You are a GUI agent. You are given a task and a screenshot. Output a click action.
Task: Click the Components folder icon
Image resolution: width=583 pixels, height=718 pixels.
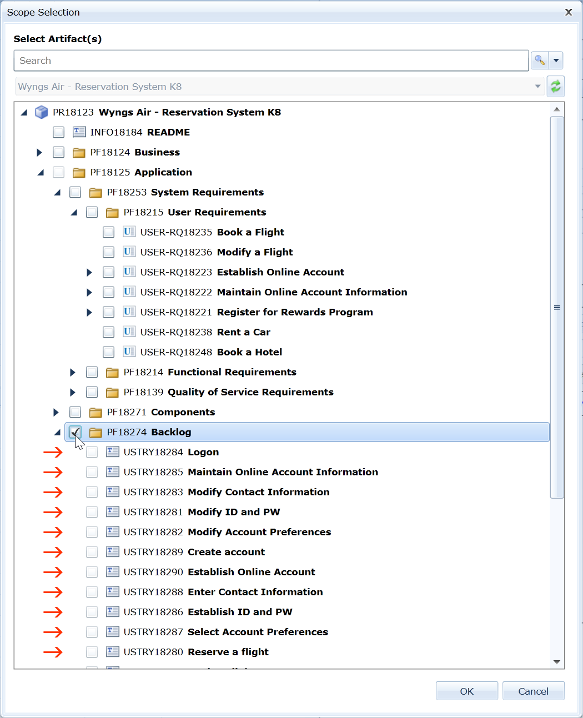point(96,412)
